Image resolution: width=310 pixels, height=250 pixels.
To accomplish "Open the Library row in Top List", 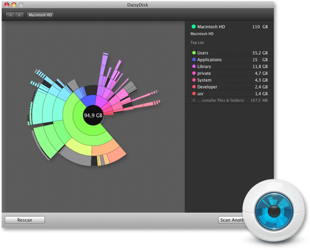I will [229, 67].
